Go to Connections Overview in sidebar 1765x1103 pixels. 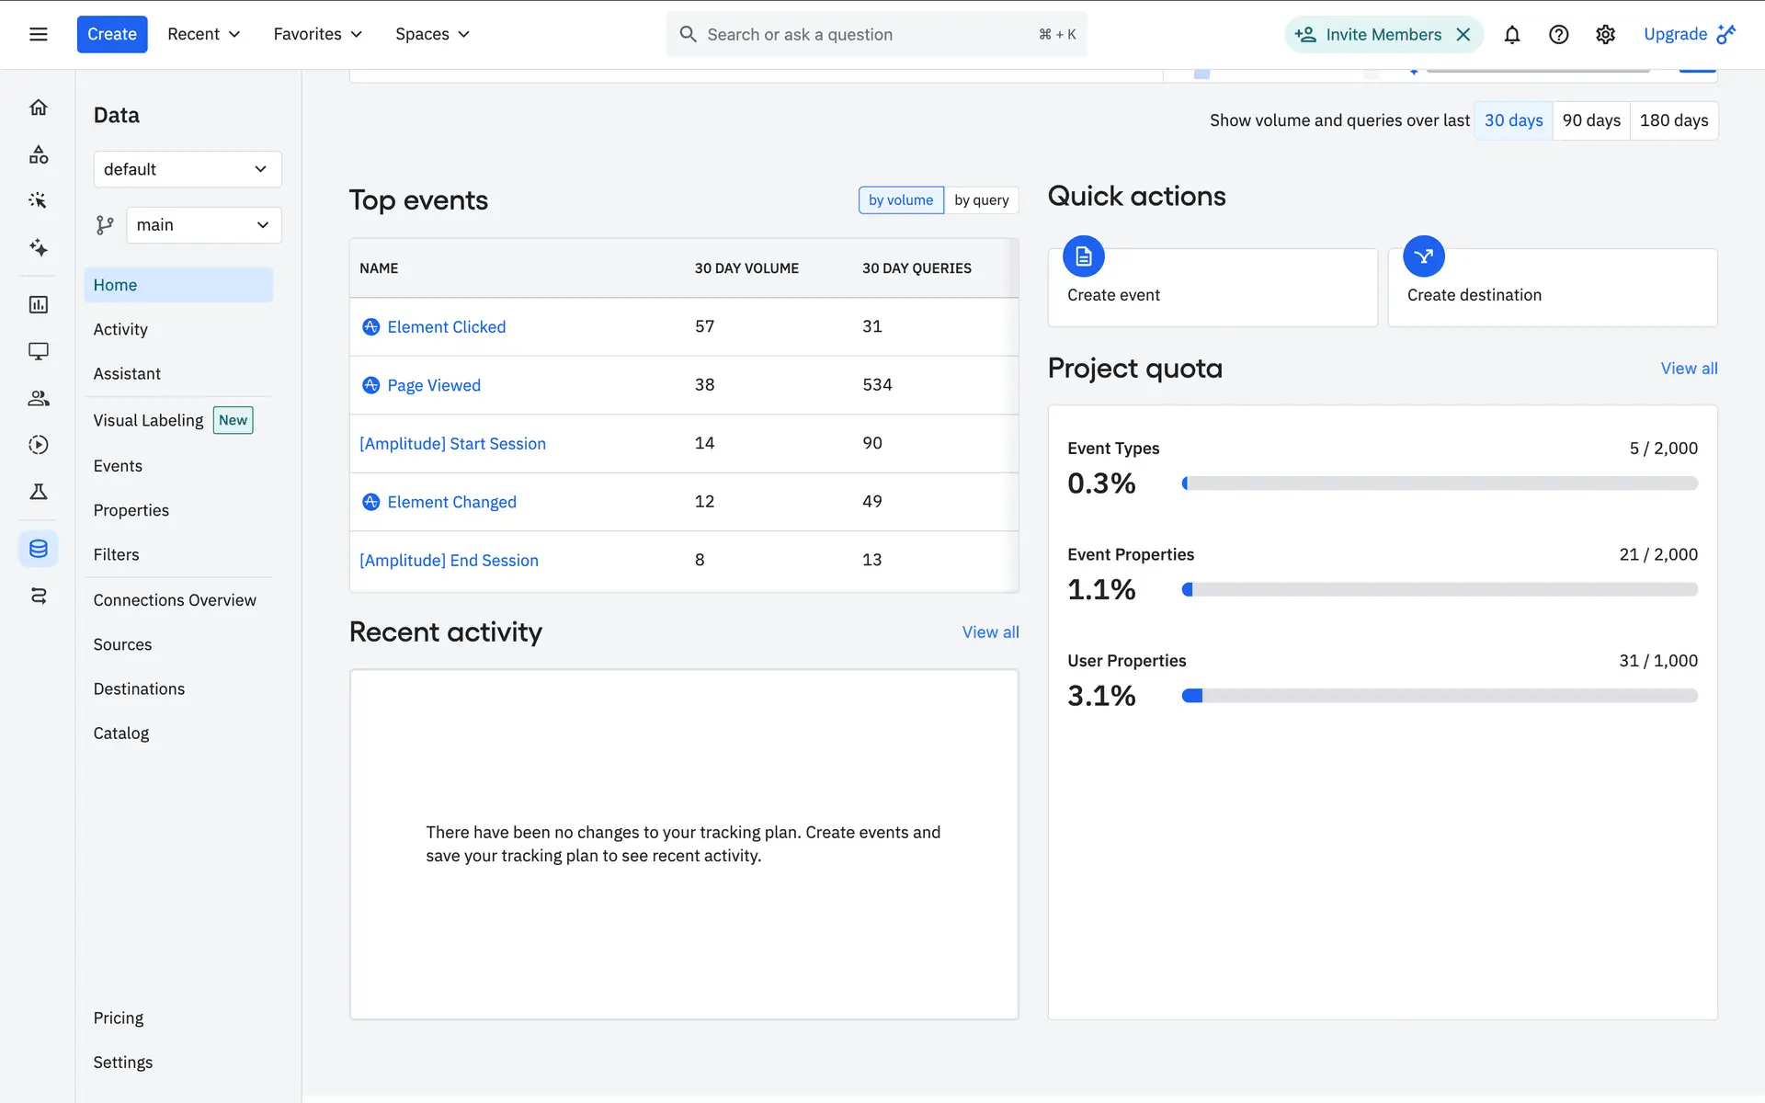click(x=175, y=600)
